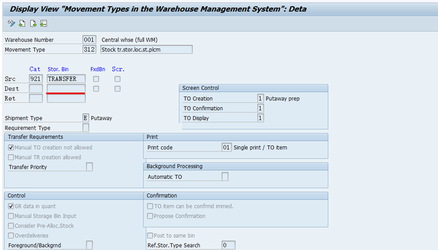The height and width of the screenshot is (250, 438).
Task: Select Src storage type 921 field
Action: tap(36, 79)
